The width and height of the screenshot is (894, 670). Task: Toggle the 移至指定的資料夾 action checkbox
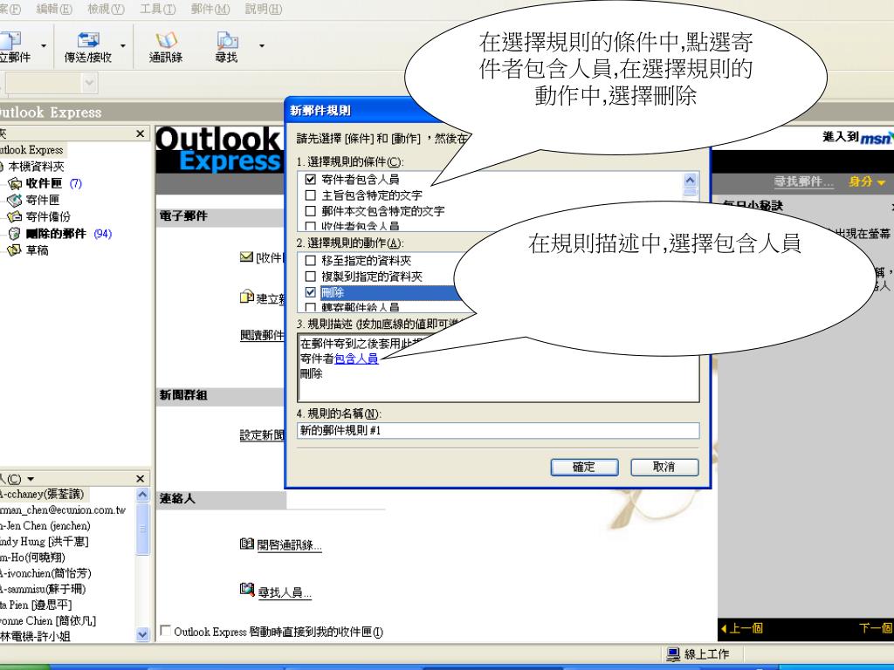pyautogui.click(x=310, y=260)
